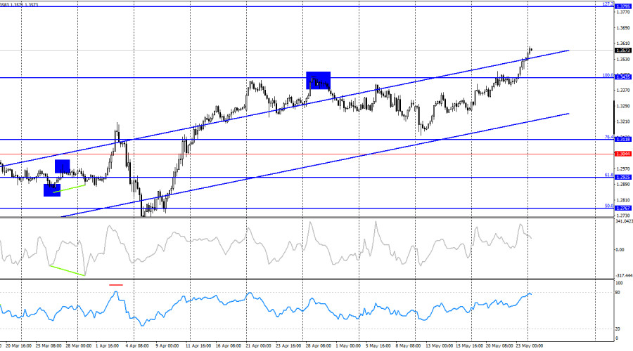Click the 1.3573 current price tag
Image resolution: width=633 pixels, height=351 pixels.
(622, 51)
